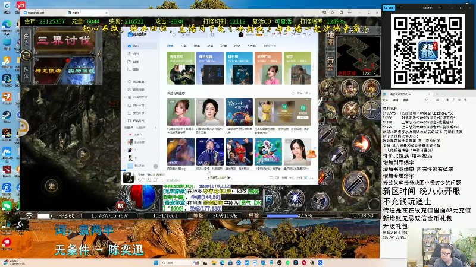This screenshot has height=267, width=476.
Task: Open the now-playing album cover thumbnail
Action: pyautogui.click(x=129, y=177)
